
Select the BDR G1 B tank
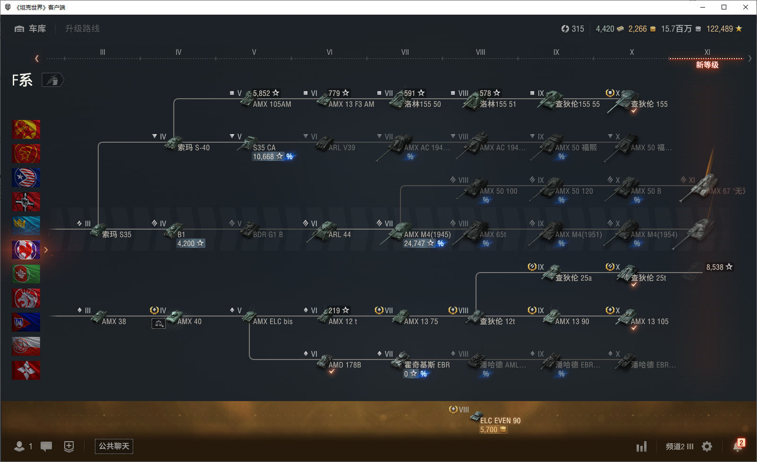click(x=262, y=230)
